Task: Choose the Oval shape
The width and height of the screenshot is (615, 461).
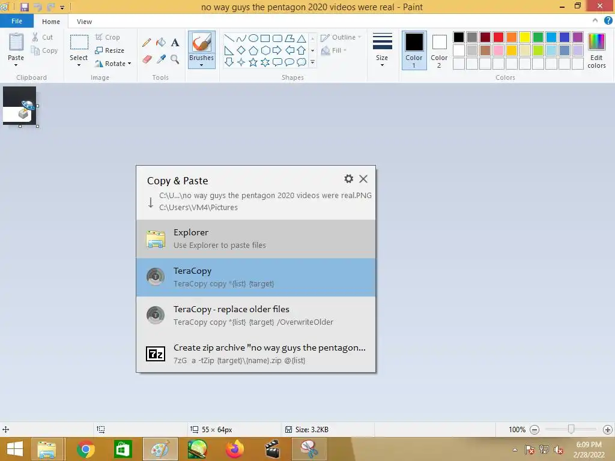Action: coord(253,38)
